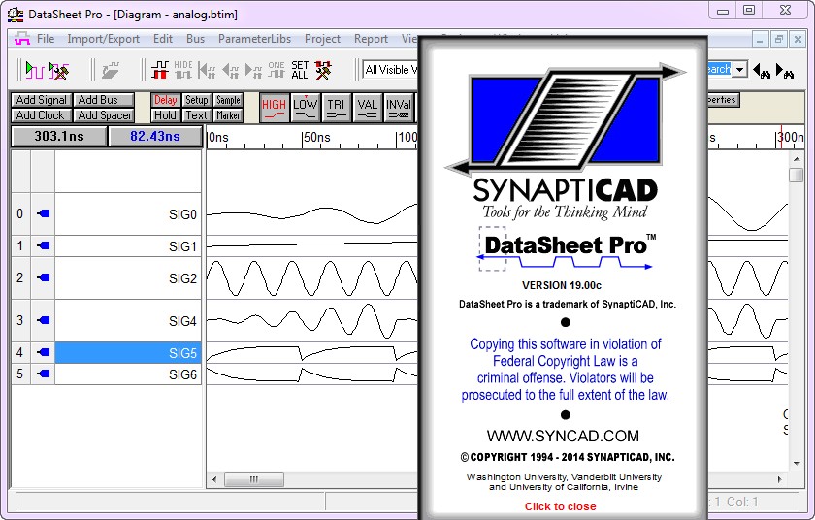
Task: Click the 82.43ns delta time button
Action: click(x=155, y=136)
